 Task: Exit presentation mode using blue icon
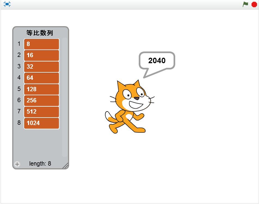tap(7, 4)
